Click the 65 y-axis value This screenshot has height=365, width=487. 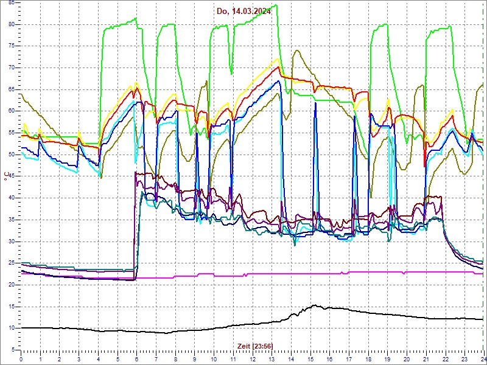click(x=12, y=89)
